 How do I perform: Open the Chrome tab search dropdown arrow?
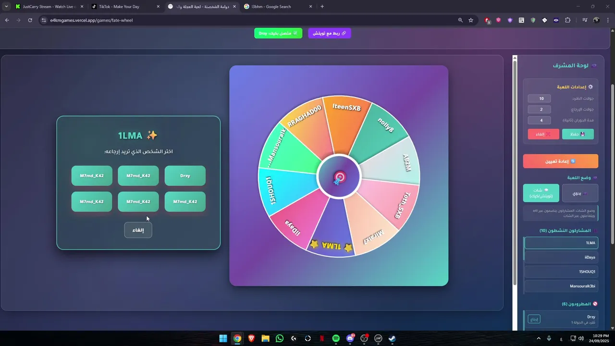(6, 7)
